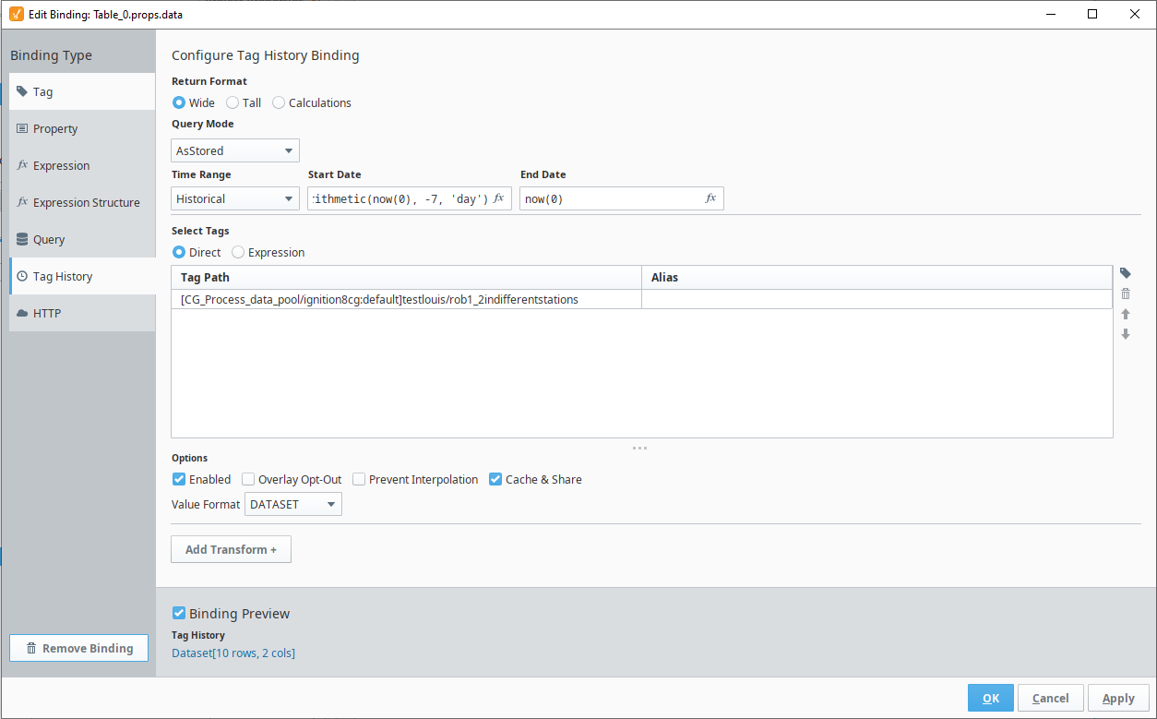This screenshot has height=719, width=1157.
Task: Click the Remove Binding button
Action: click(x=78, y=648)
